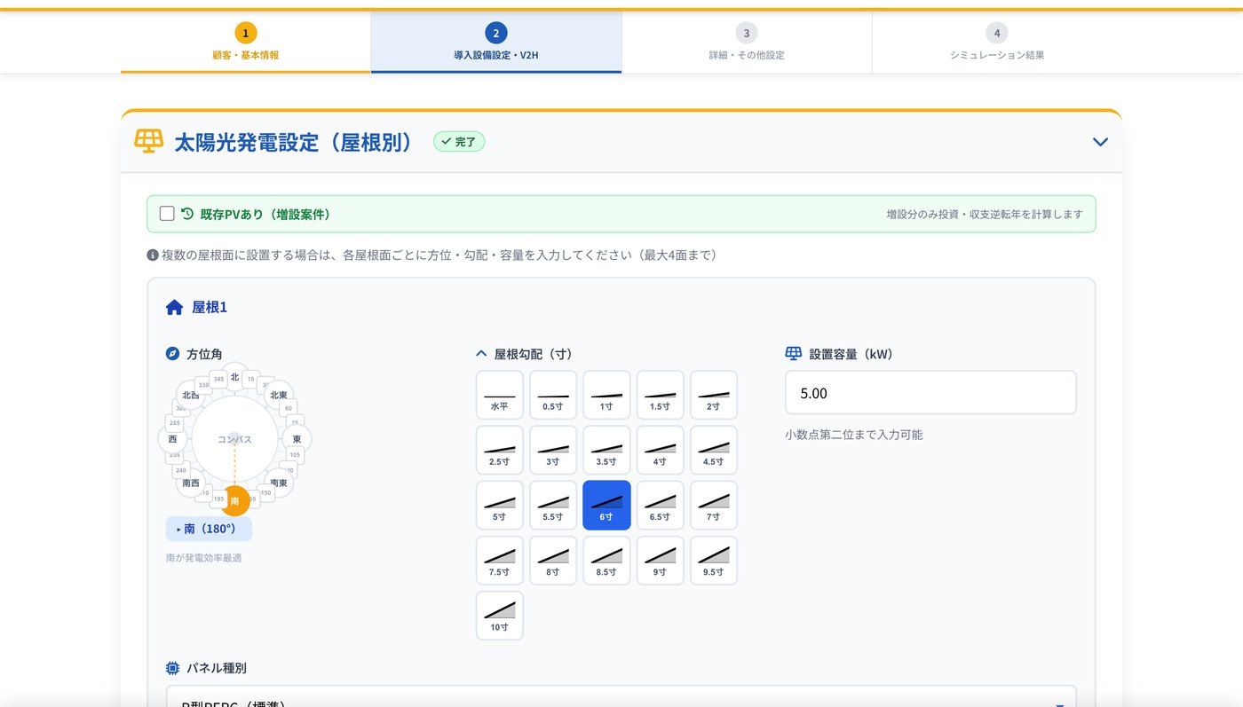Click the text 南が発電効率最適
Viewport: 1243px width, 707px height.
(203, 558)
